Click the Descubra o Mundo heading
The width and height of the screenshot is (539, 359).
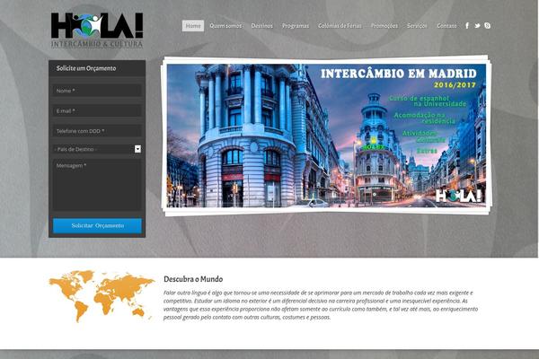tap(193, 279)
